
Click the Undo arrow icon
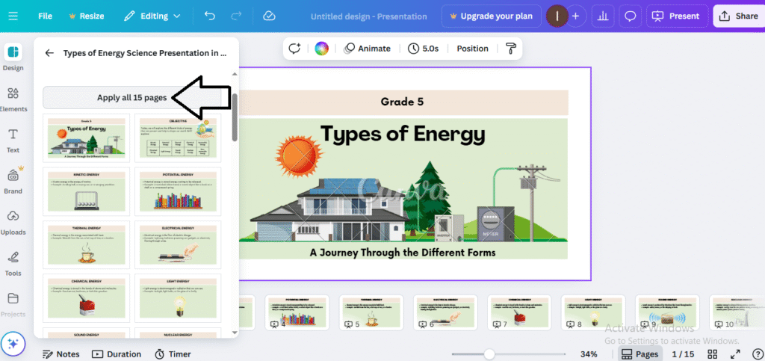[210, 16]
